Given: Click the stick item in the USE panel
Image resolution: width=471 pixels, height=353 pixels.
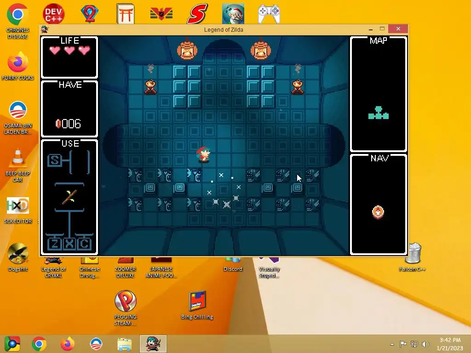Looking at the screenshot, I should 69,197.
